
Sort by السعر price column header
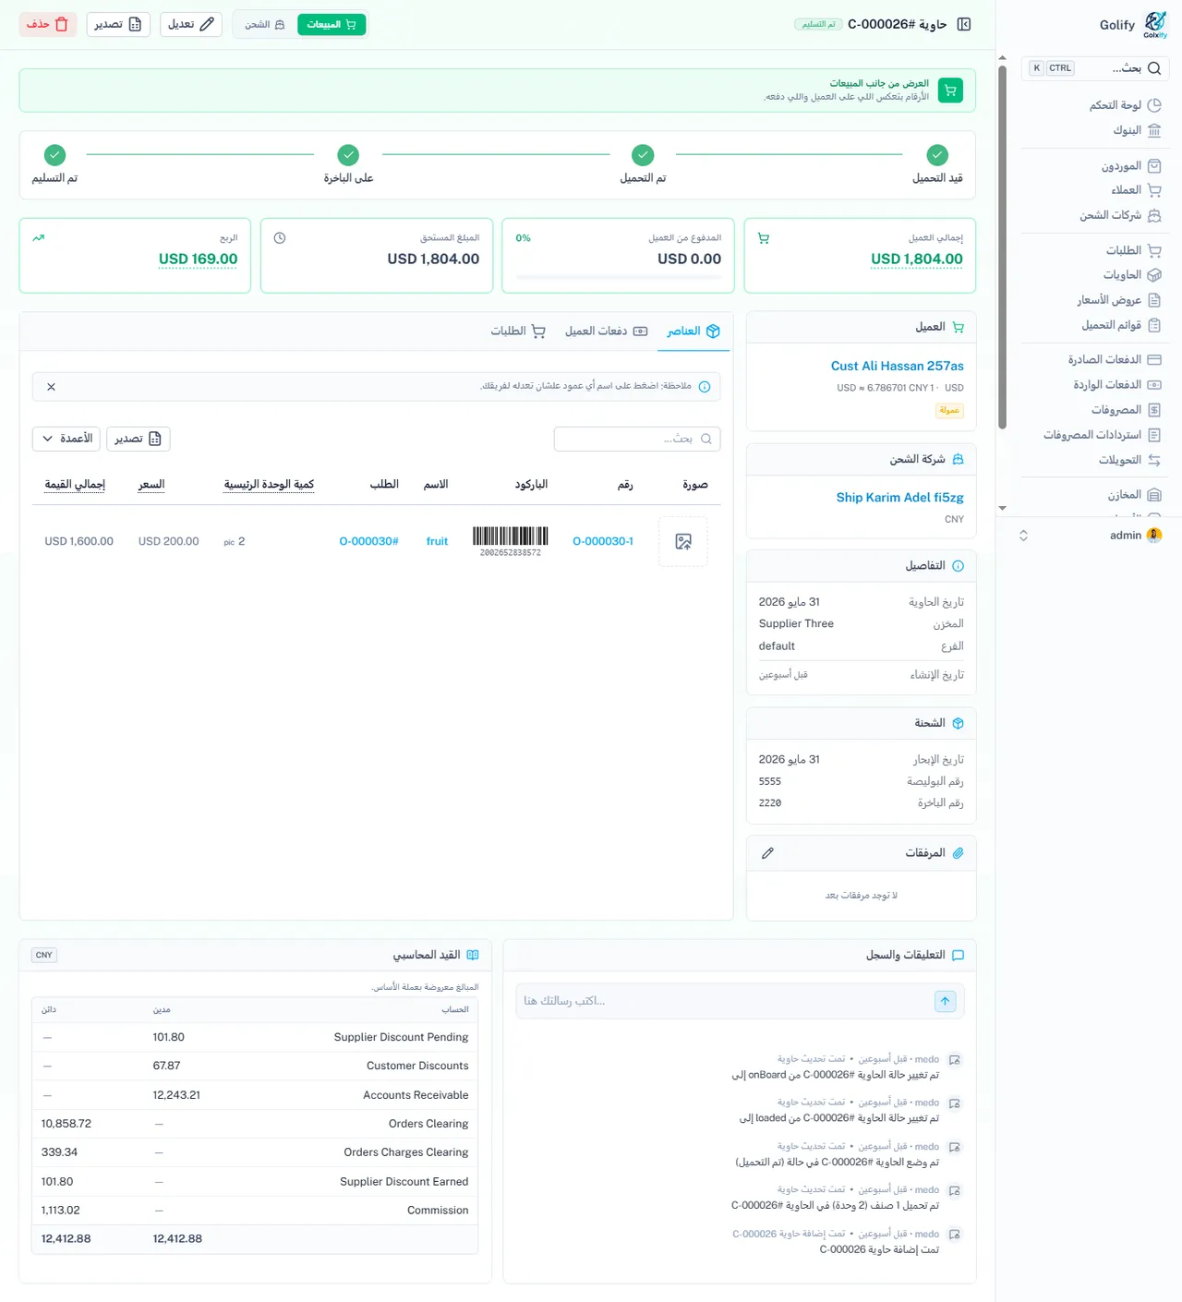point(151,485)
